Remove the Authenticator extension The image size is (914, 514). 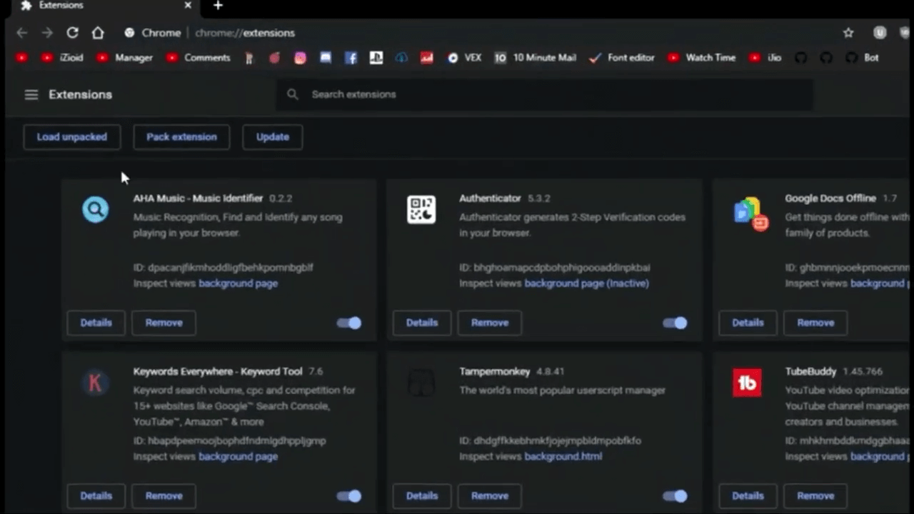[x=490, y=323]
